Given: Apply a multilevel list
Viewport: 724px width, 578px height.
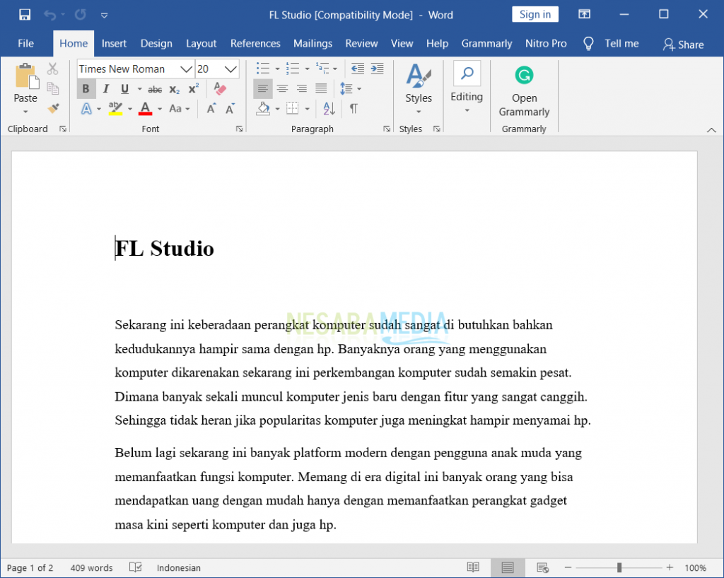Looking at the screenshot, I should point(322,69).
